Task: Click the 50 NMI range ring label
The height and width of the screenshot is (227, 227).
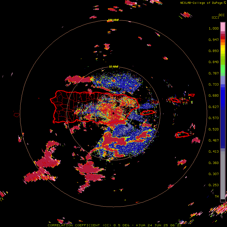Action: coord(113,67)
